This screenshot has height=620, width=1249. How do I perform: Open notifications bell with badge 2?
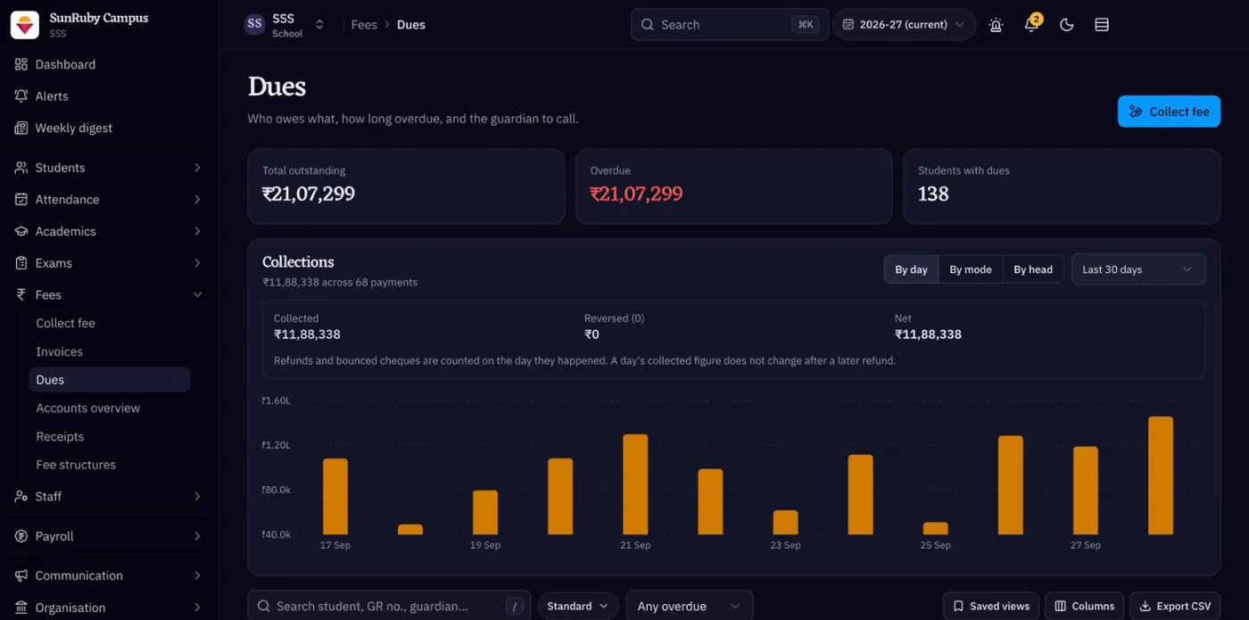(1031, 24)
